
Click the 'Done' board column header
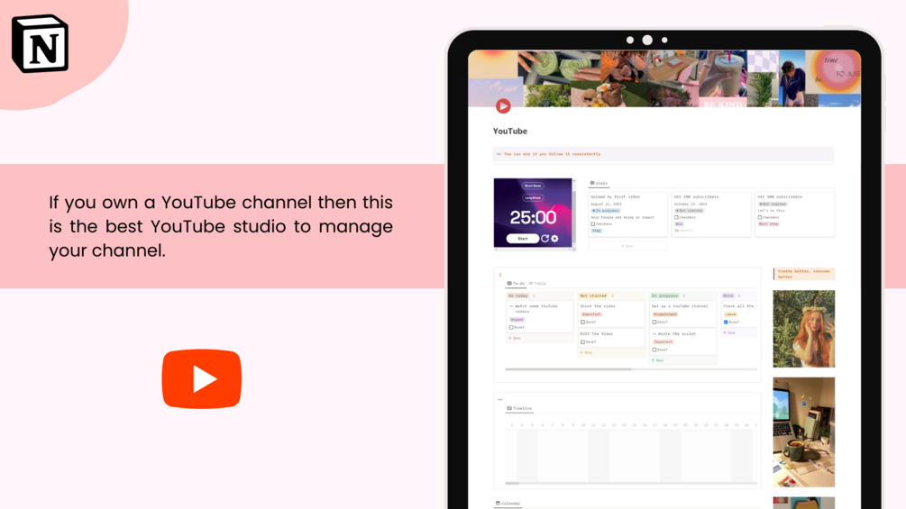coord(728,295)
